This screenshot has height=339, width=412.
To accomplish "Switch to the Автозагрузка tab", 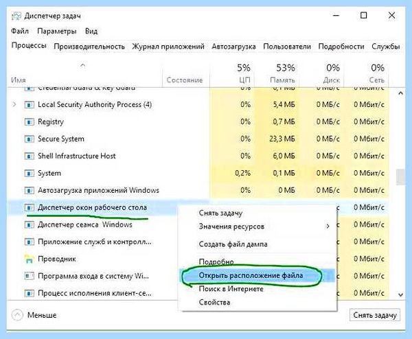I will (x=233, y=47).
